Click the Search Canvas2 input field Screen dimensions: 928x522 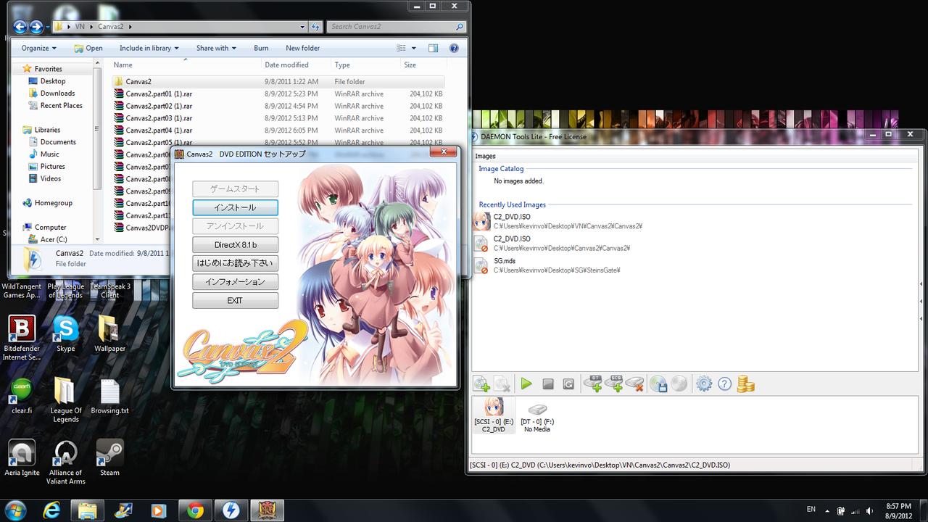[391, 27]
